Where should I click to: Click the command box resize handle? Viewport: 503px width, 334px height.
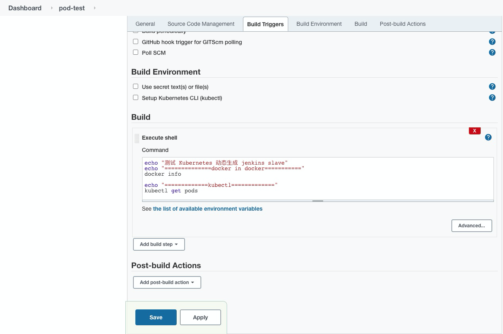[x=318, y=201]
